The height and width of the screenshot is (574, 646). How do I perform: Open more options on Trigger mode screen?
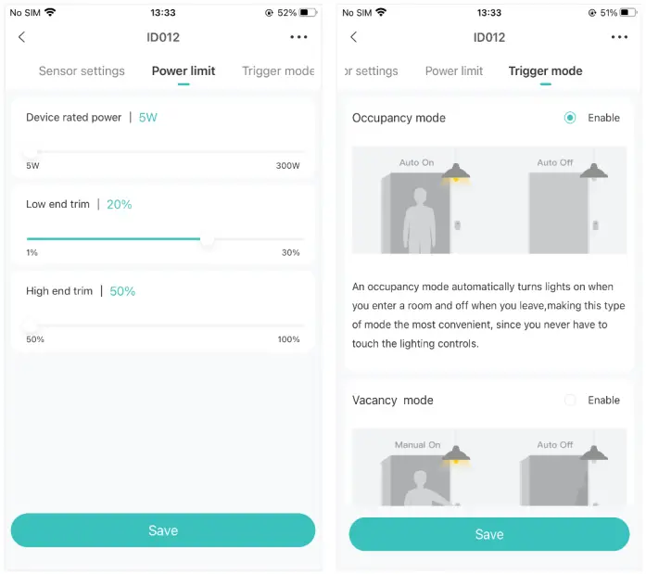pyautogui.click(x=619, y=37)
